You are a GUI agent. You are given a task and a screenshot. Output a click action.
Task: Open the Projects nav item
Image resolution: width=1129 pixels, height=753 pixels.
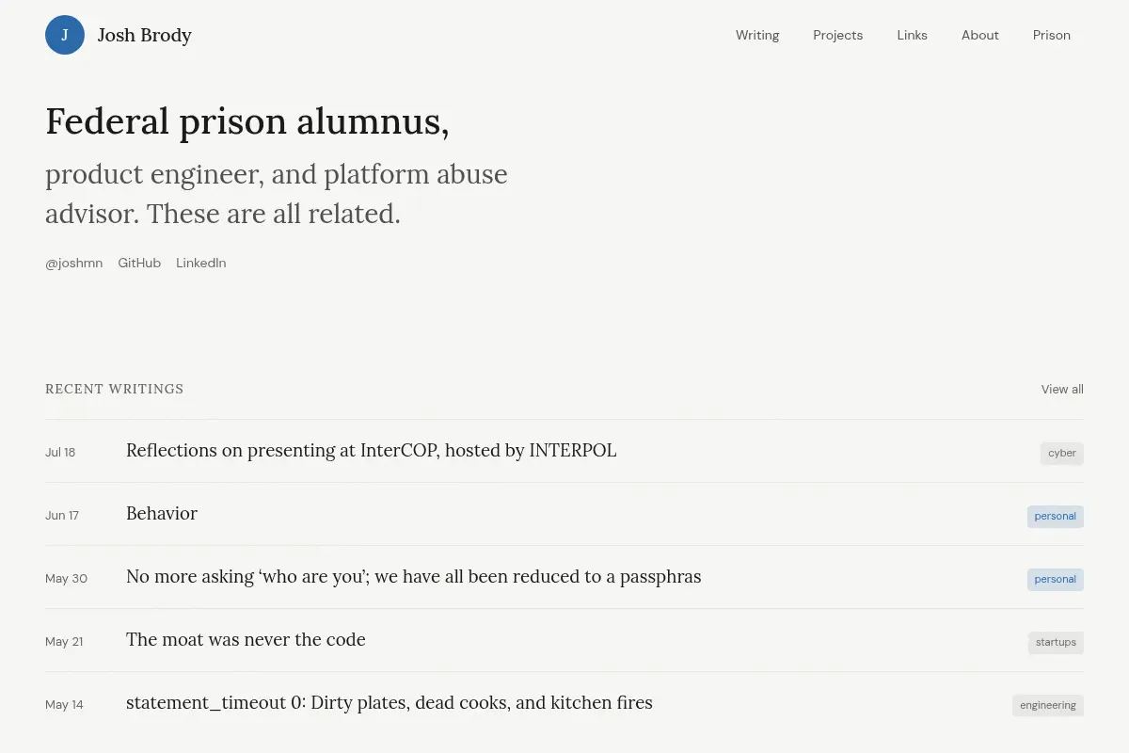[x=837, y=35]
